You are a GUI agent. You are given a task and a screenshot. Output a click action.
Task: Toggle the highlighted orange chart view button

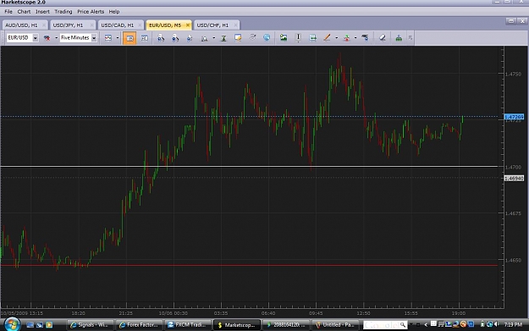129,38
